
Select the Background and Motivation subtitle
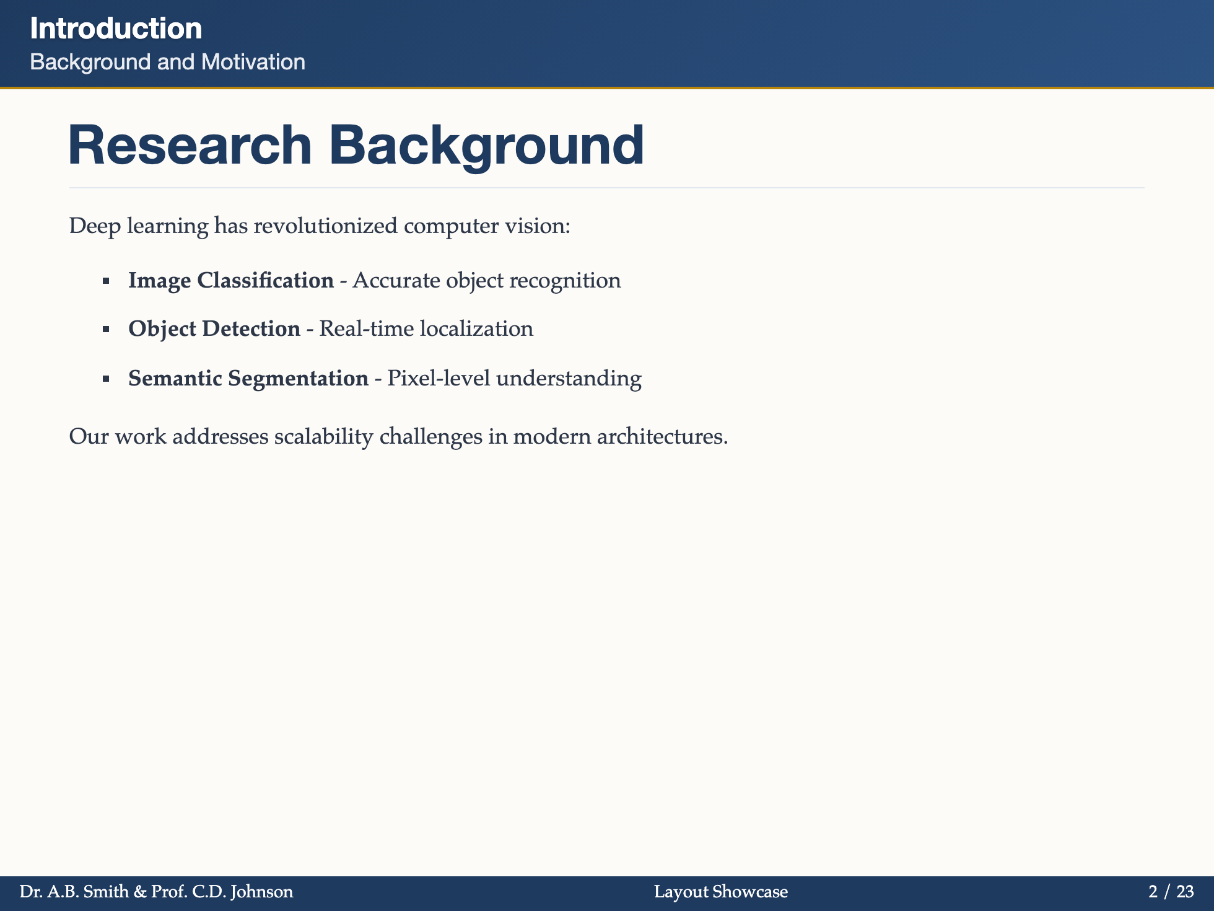(168, 61)
